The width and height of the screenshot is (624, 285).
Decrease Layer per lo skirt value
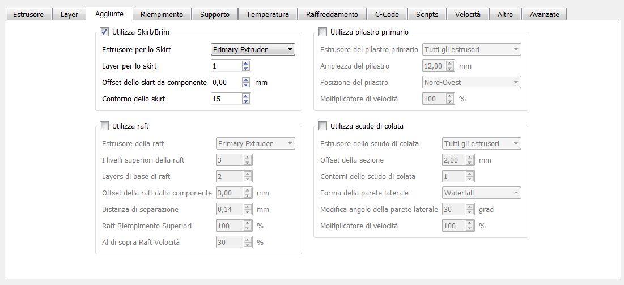245,69
